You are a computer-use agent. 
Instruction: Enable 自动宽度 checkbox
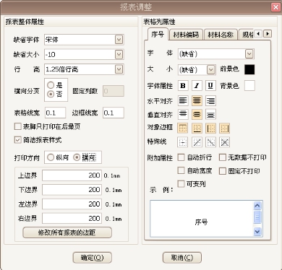point(181,170)
